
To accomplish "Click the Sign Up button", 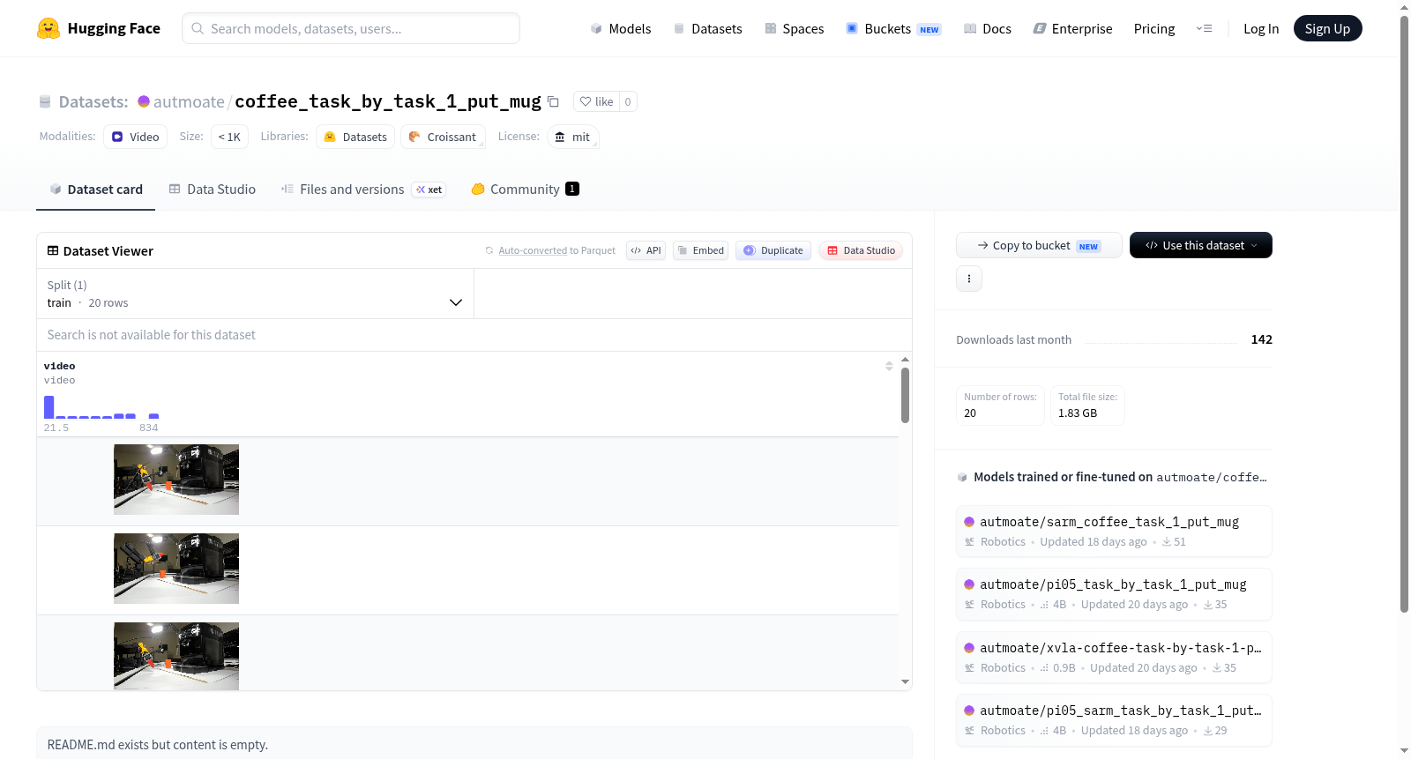I will (1327, 28).
